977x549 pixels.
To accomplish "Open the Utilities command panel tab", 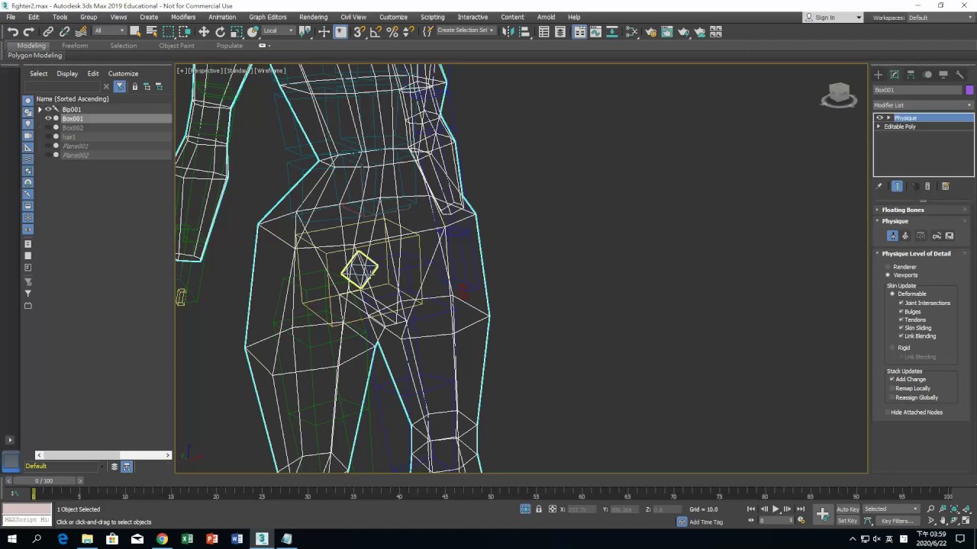I will (x=960, y=75).
